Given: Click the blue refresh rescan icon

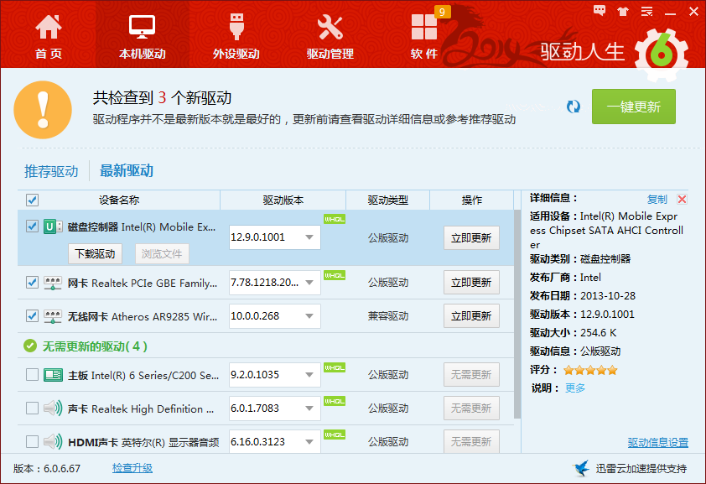Looking at the screenshot, I should tap(574, 107).
